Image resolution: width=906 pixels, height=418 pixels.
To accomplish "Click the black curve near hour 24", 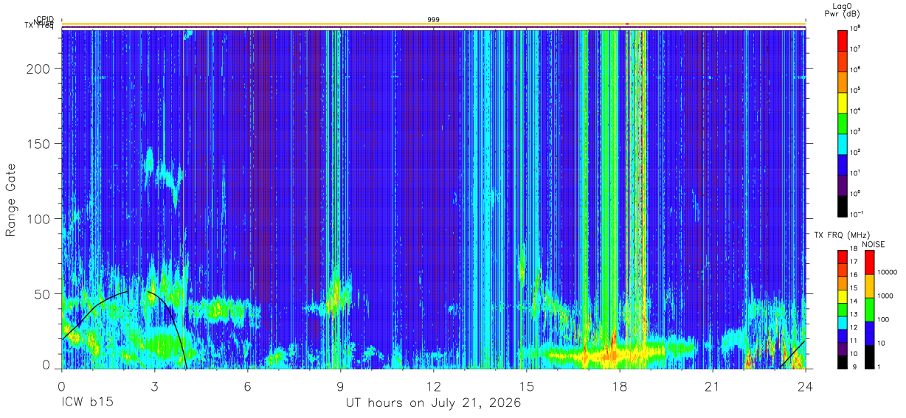I will [x=792, y=355].
